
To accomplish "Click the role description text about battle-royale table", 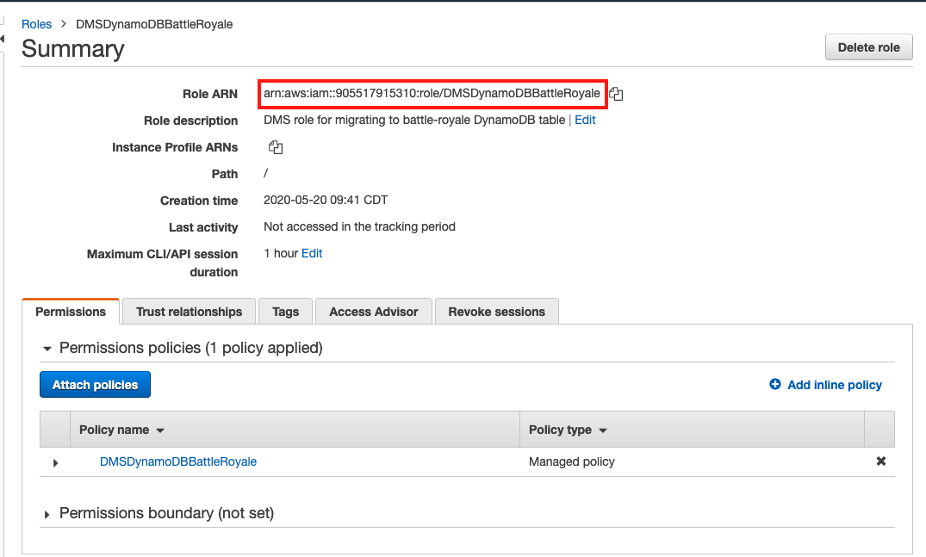I will click(414, 120).
